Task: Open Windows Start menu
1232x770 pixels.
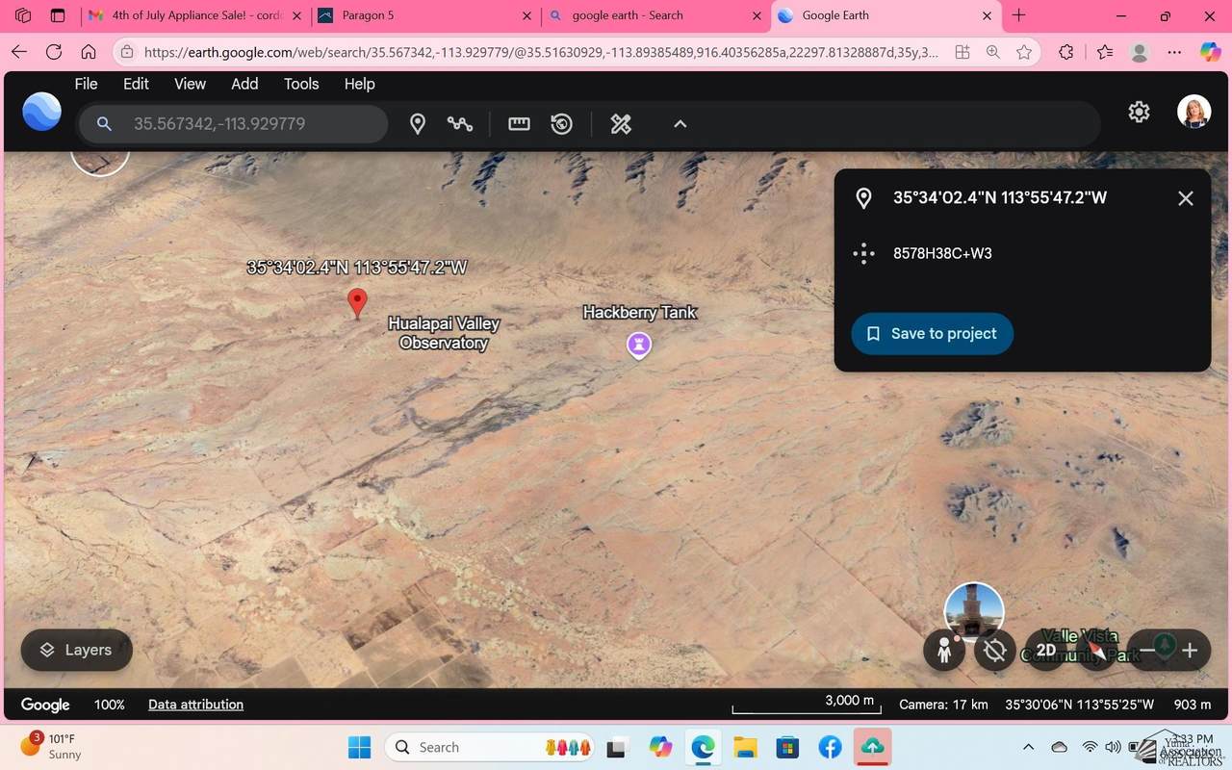Action: click(359, 747)
